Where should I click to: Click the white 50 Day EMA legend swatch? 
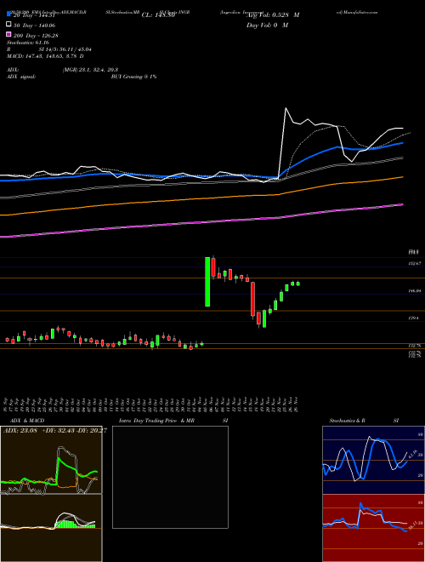tap(8, 25)
